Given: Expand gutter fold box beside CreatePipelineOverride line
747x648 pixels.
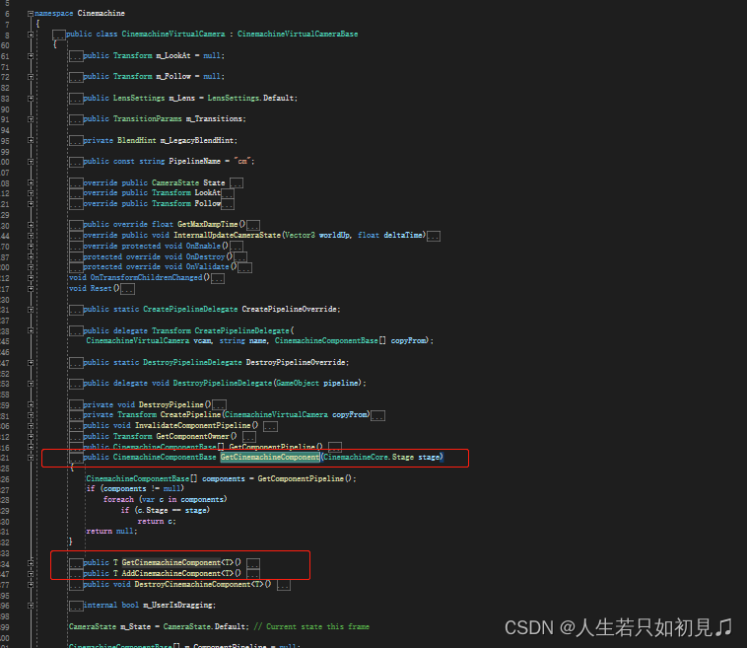Looking at the screenshot, I should 31,310.
